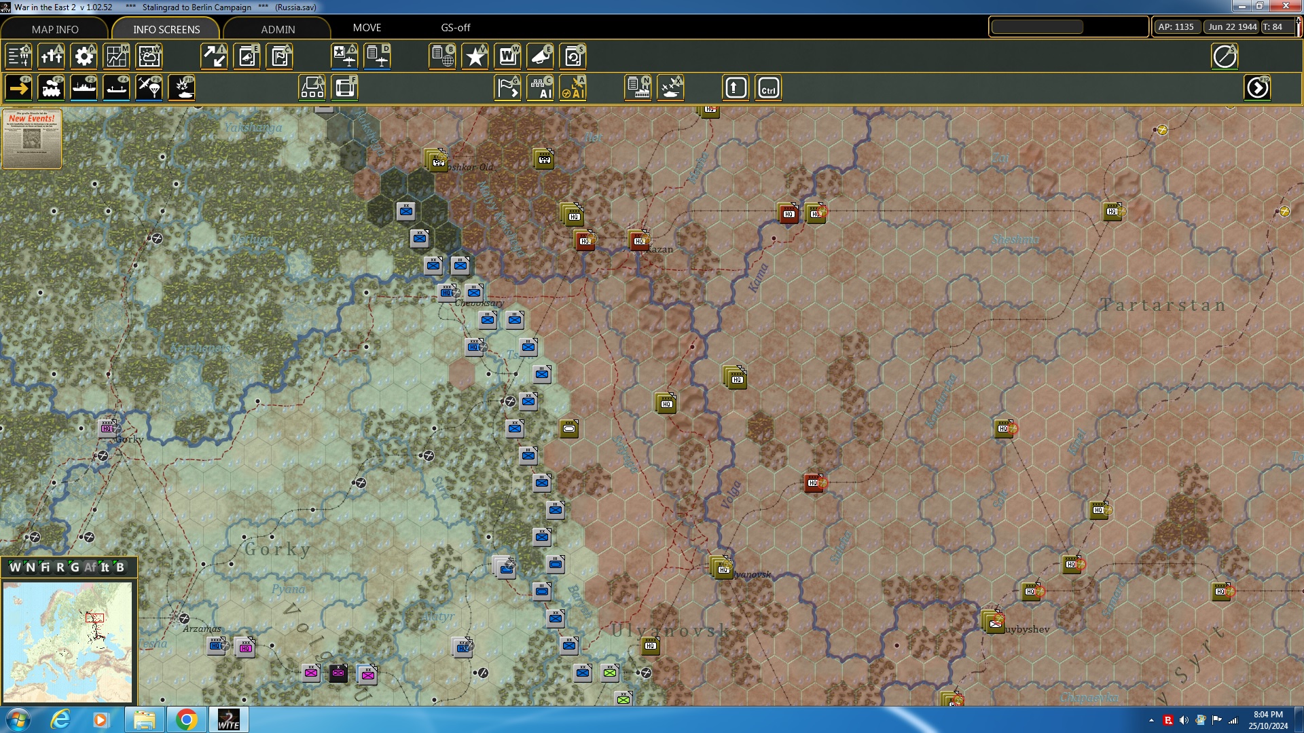1304x733 pixels.
Task: Jump minimap to B region
Action: 120,567
